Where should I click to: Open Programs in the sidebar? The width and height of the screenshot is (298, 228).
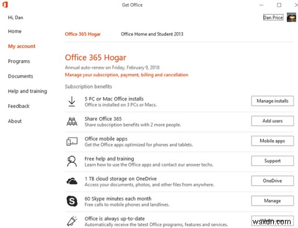[x=19, y=61]
